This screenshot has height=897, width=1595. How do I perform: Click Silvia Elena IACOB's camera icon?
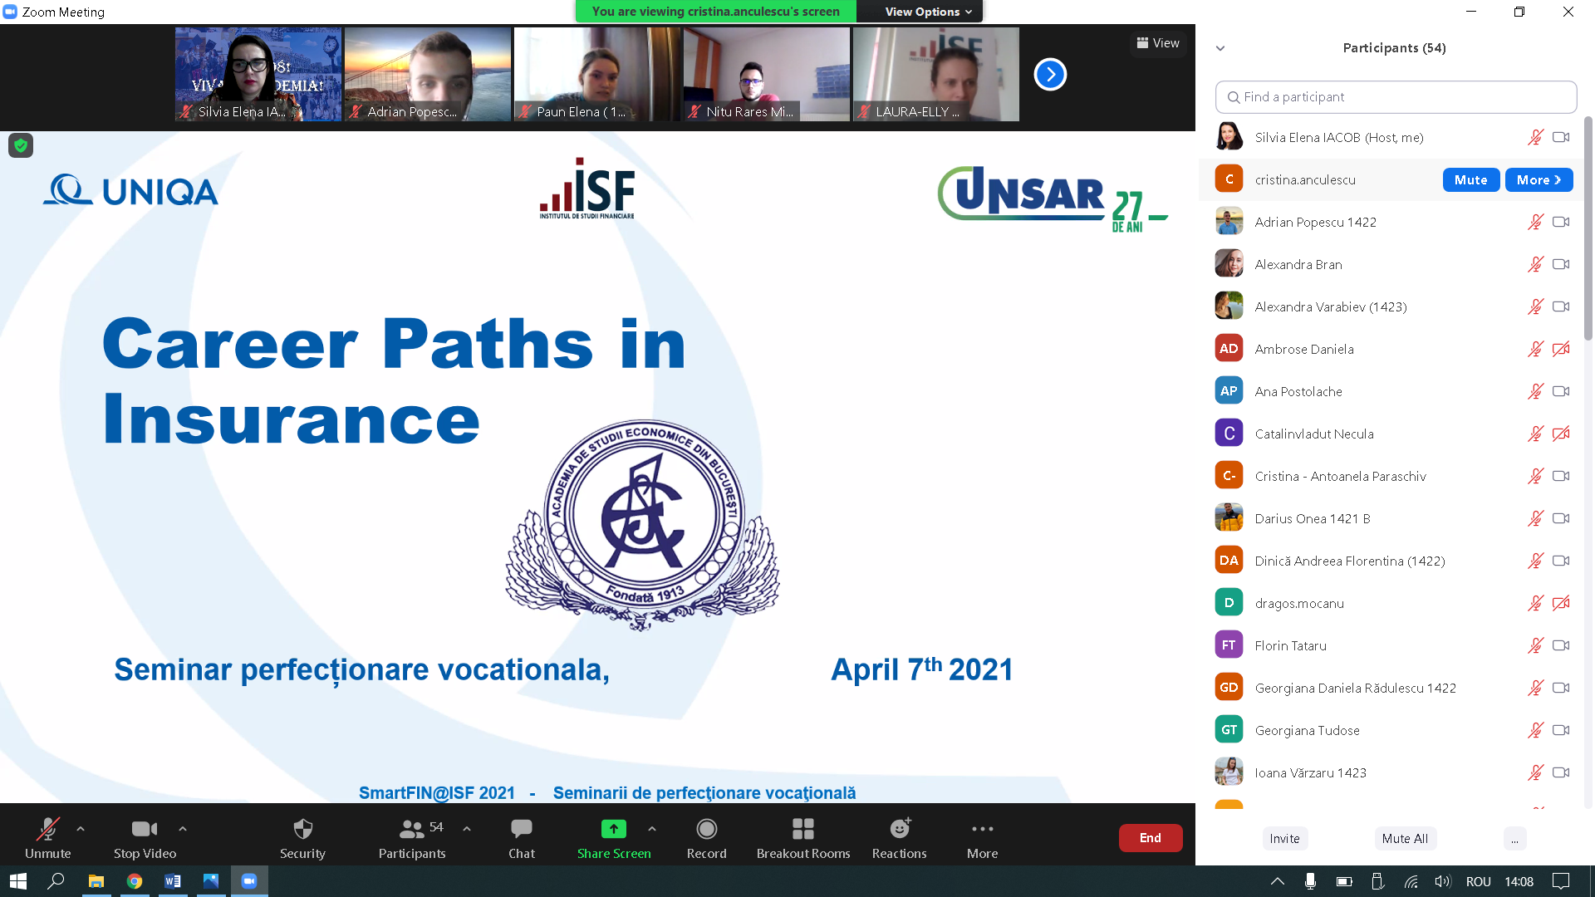click(x=1561, y=137)
